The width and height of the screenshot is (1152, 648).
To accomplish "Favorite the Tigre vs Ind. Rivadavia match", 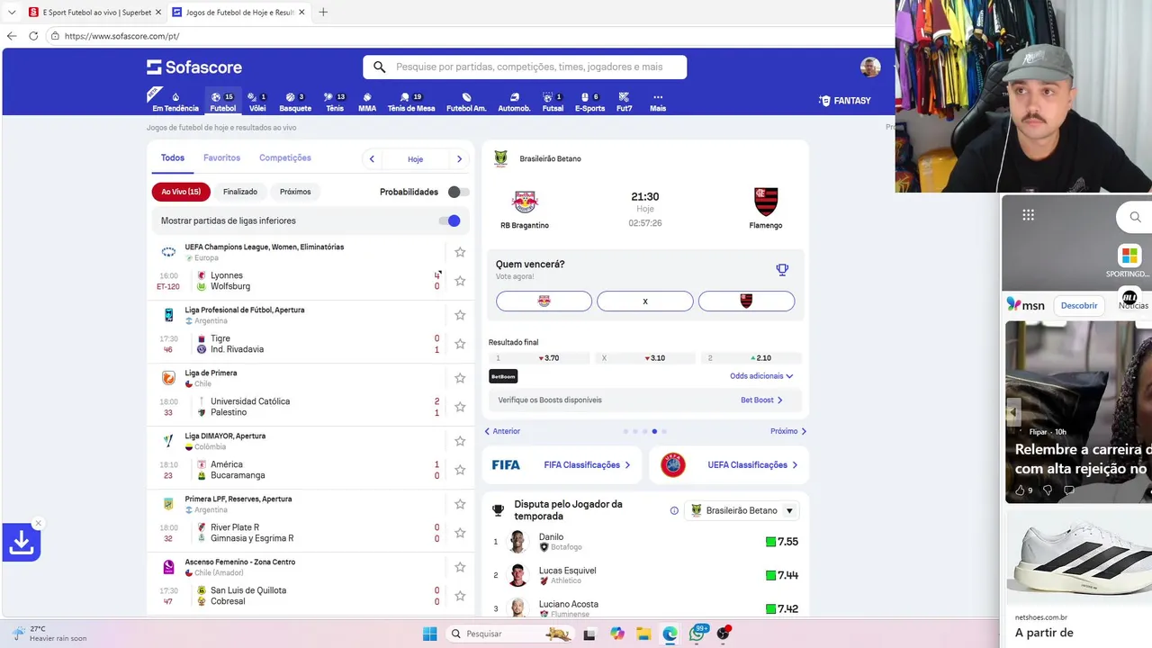I will pyautogui.click(x=460, y=344).
